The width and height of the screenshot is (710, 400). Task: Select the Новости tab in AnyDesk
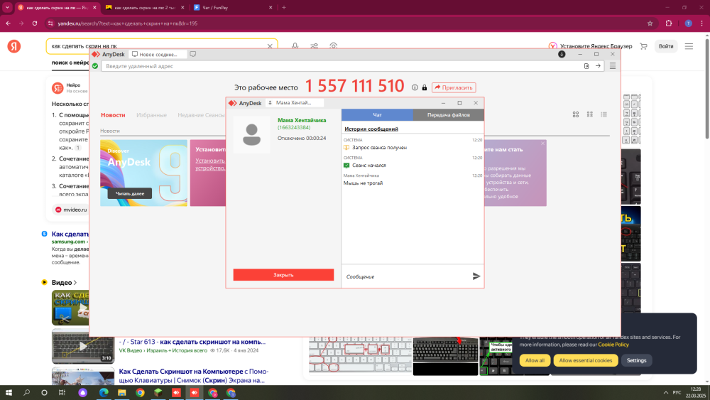(x=113, y=115)
